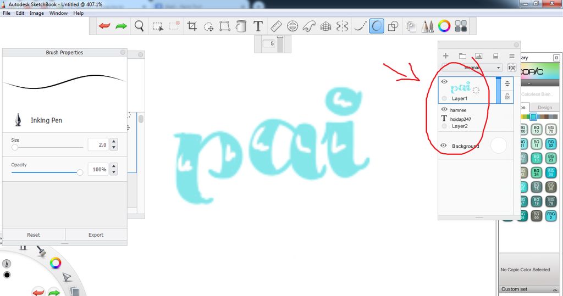Toggle Steady Stroke tool
This screenshot has height=296, width=563.
[x=360, y=26]
